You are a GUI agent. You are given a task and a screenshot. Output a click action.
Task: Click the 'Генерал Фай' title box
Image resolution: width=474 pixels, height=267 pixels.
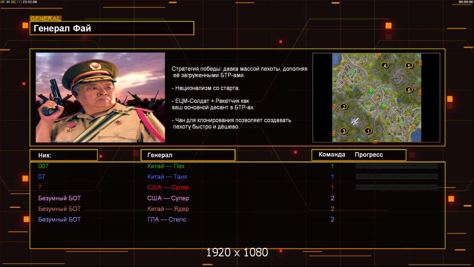pyautogui.click(x=112, y=28)
